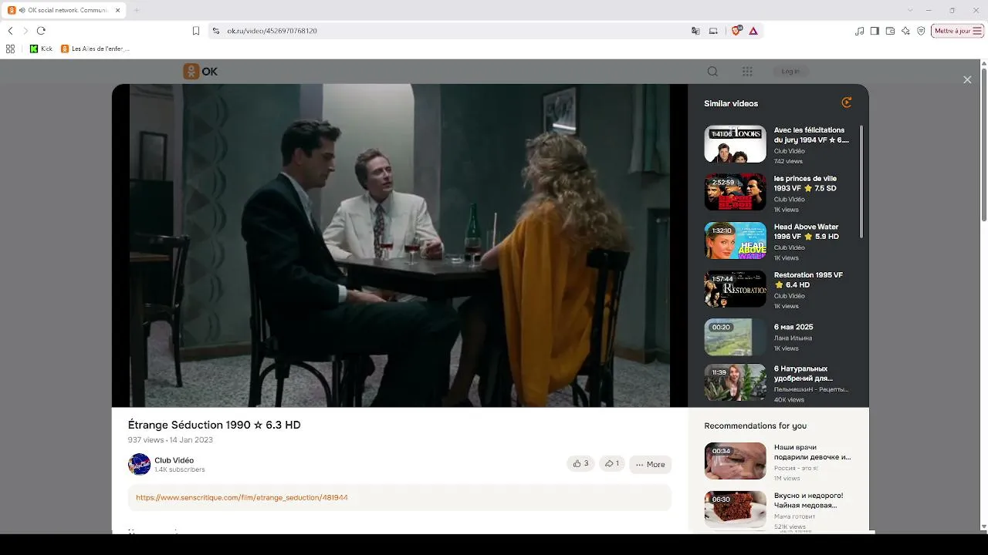This screenshot has height=555, width=988.
Task: Click the Head Above Water 1996 title
Action: [x=807, y=232]
